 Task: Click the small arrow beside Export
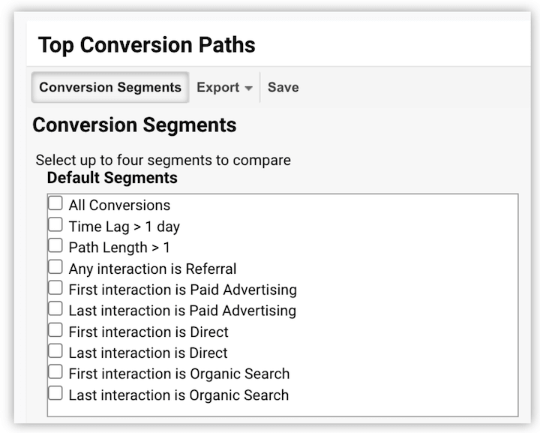click(x=248, y=89)
